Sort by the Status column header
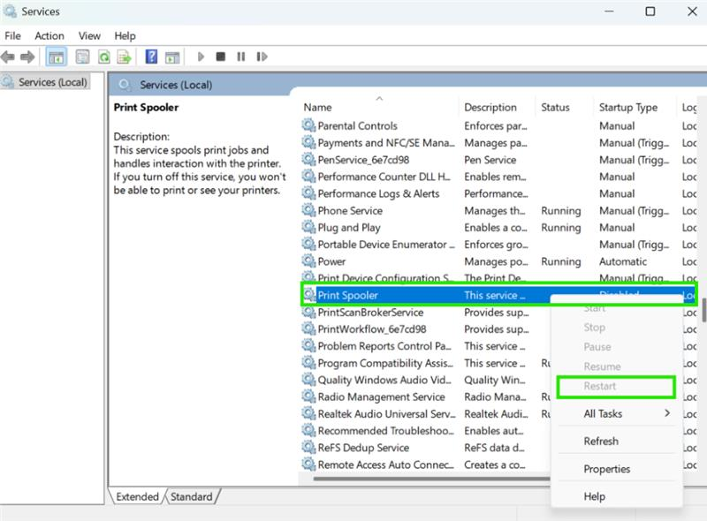 [x=564, y=107]
